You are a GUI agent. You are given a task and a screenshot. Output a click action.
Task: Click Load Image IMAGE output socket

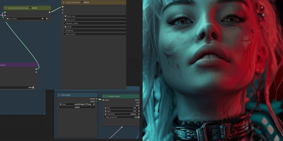point(96,99)
